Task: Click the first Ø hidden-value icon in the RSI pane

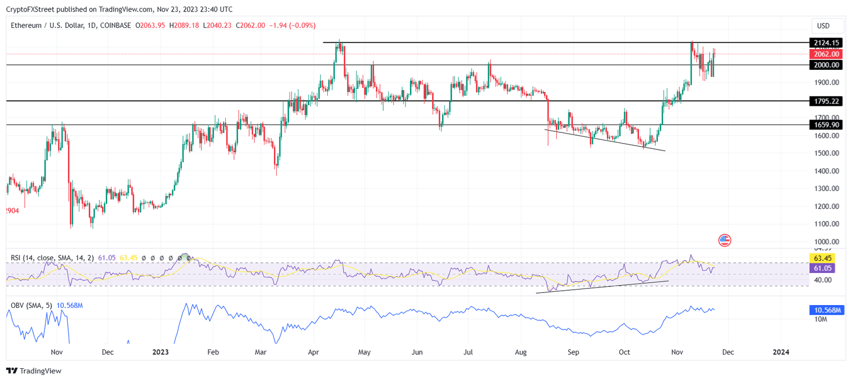Action: pyautogui.click(x=144, y=256)
